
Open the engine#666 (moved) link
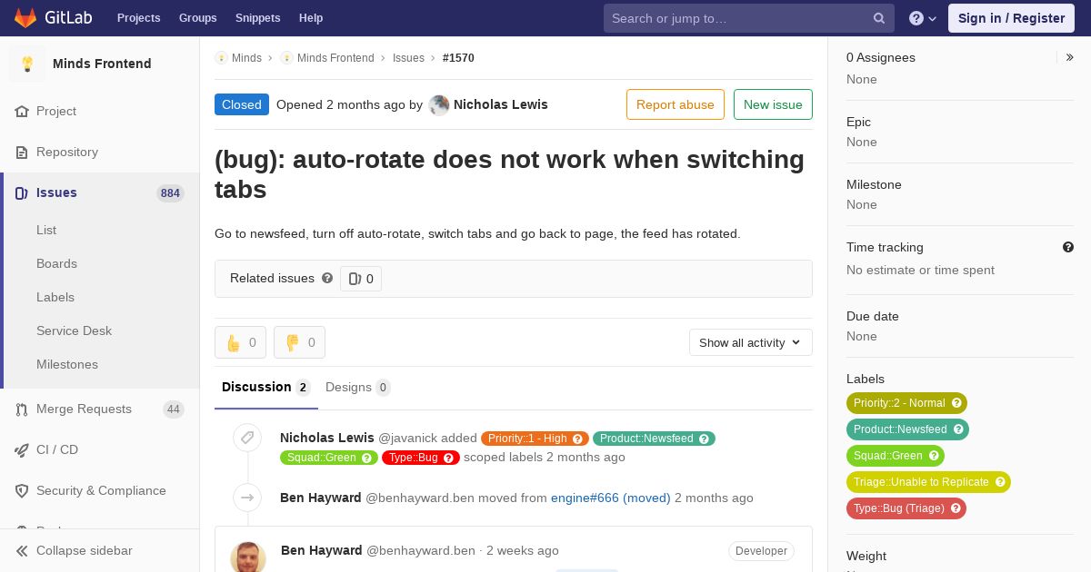[x=611, y=498]
